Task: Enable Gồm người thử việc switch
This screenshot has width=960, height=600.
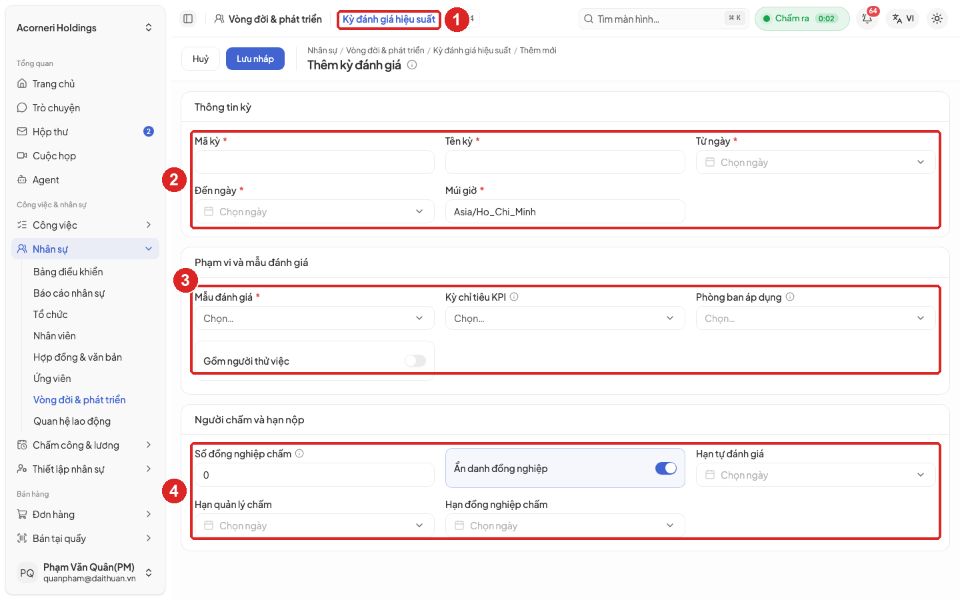Action: (415, 361)
